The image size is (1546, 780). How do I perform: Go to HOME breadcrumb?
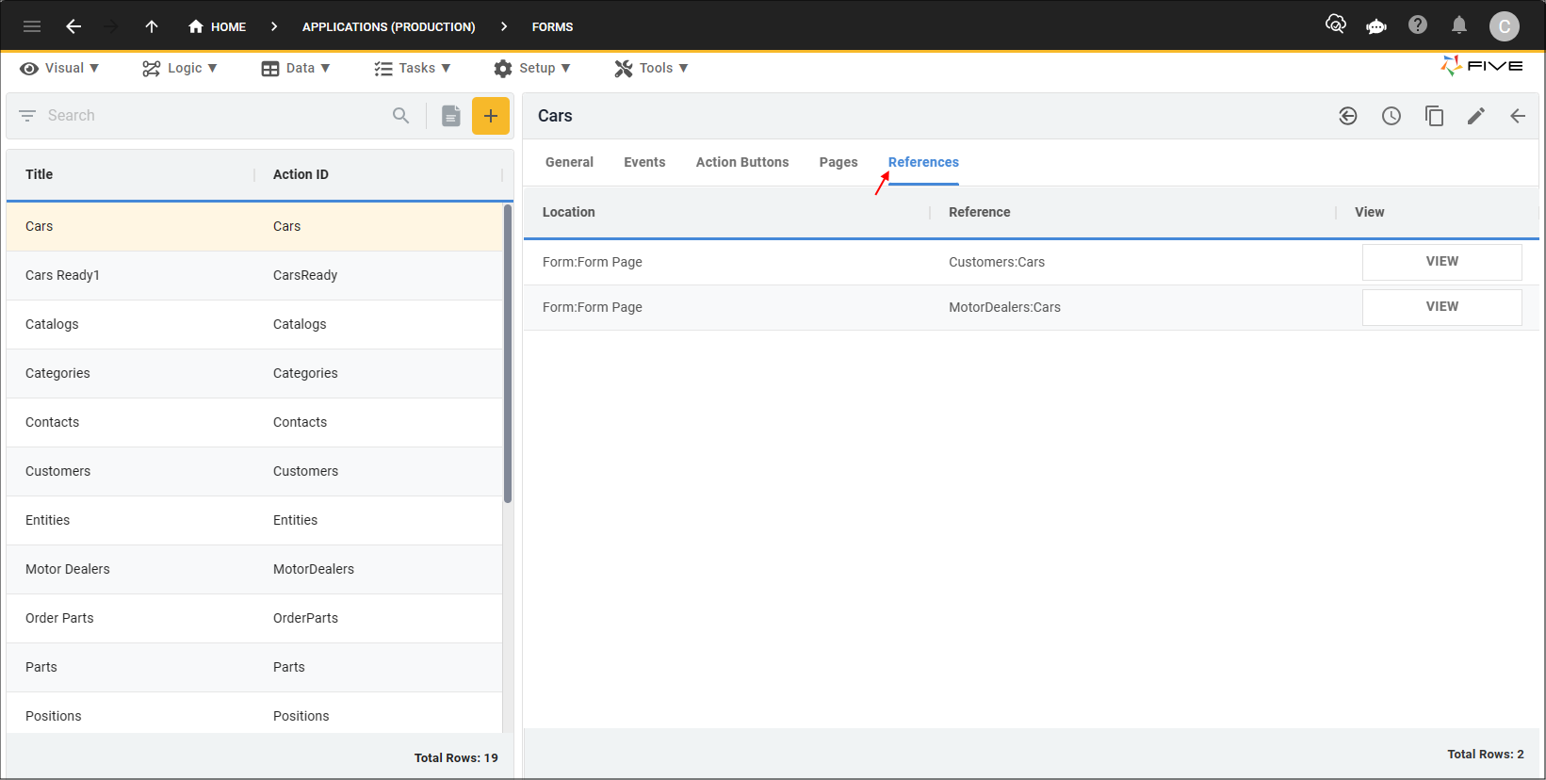(x=218, y=26)
